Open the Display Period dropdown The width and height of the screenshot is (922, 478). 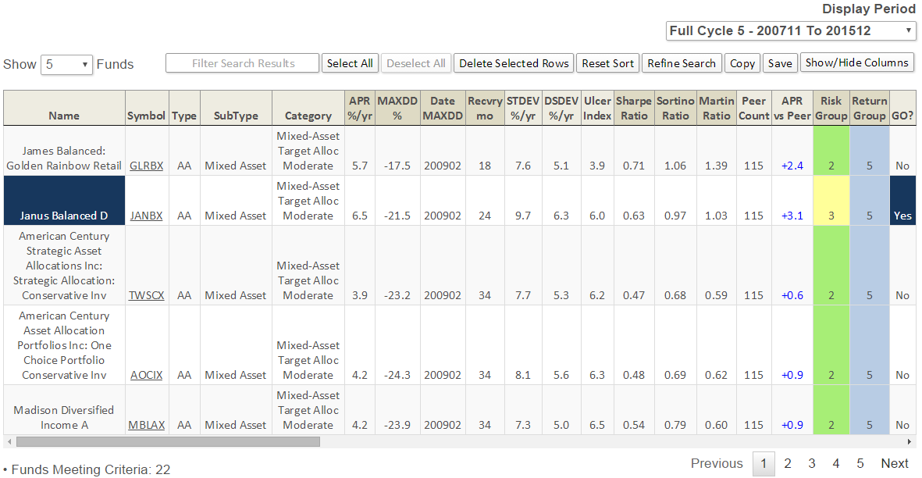tap(791, 31)
